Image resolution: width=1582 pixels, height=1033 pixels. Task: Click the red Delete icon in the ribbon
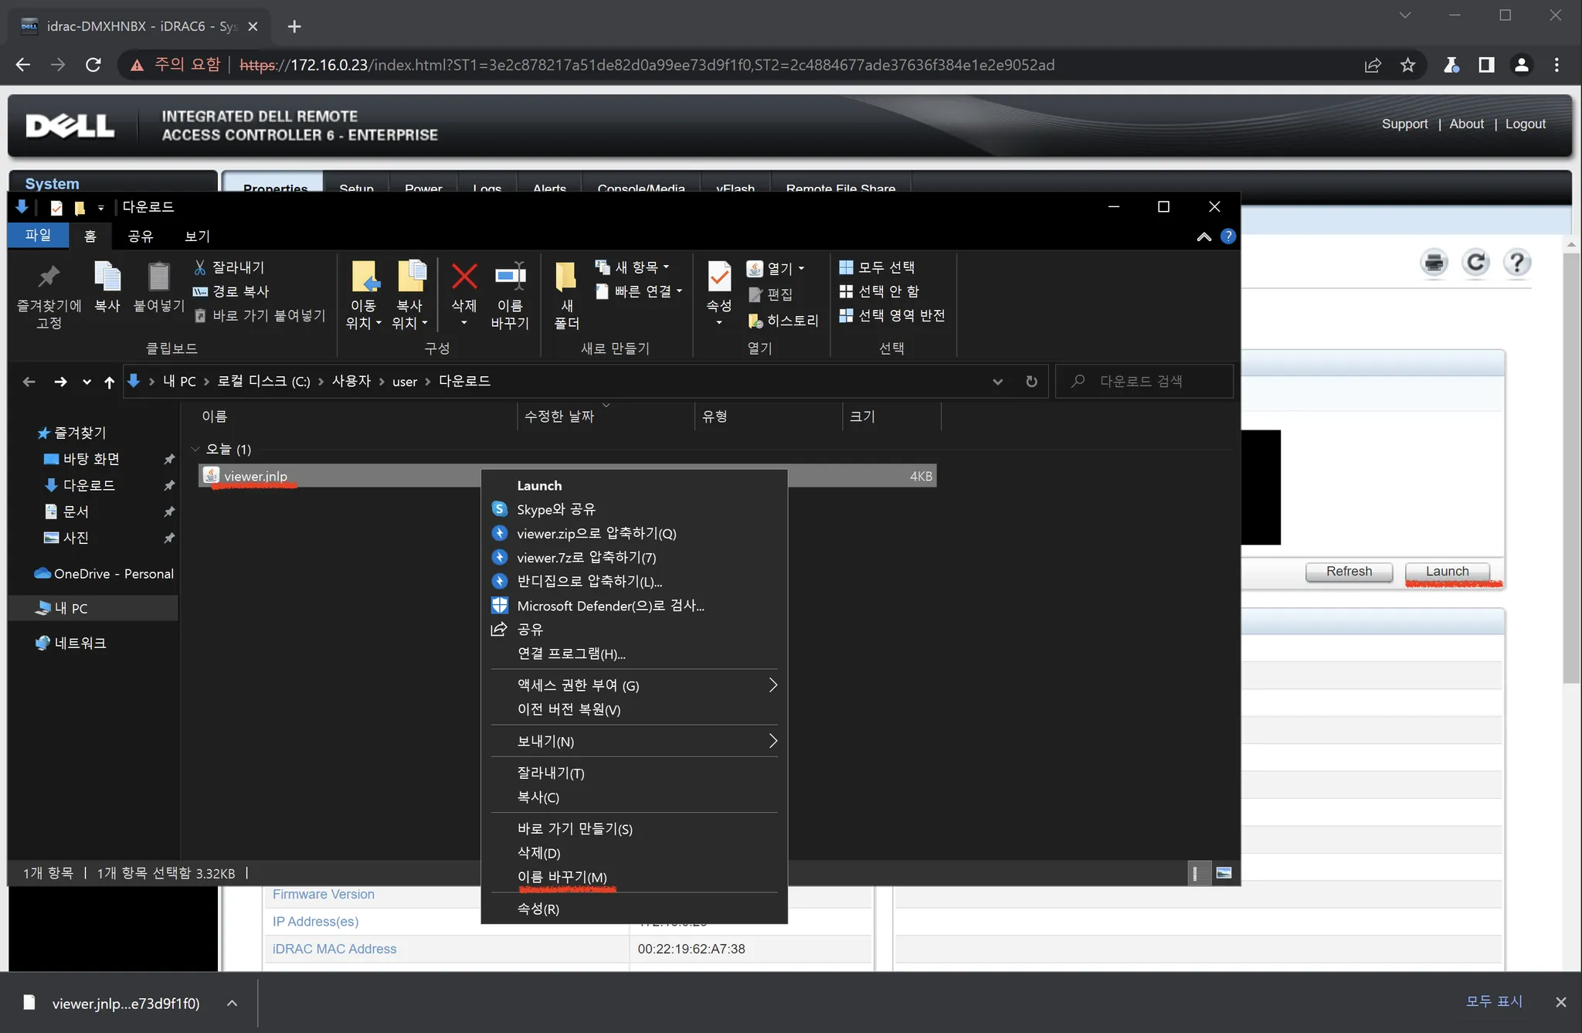[464, 277]
